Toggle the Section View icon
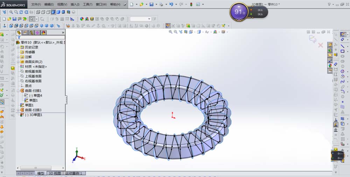 pyautogui.click(x=68, y=12)
